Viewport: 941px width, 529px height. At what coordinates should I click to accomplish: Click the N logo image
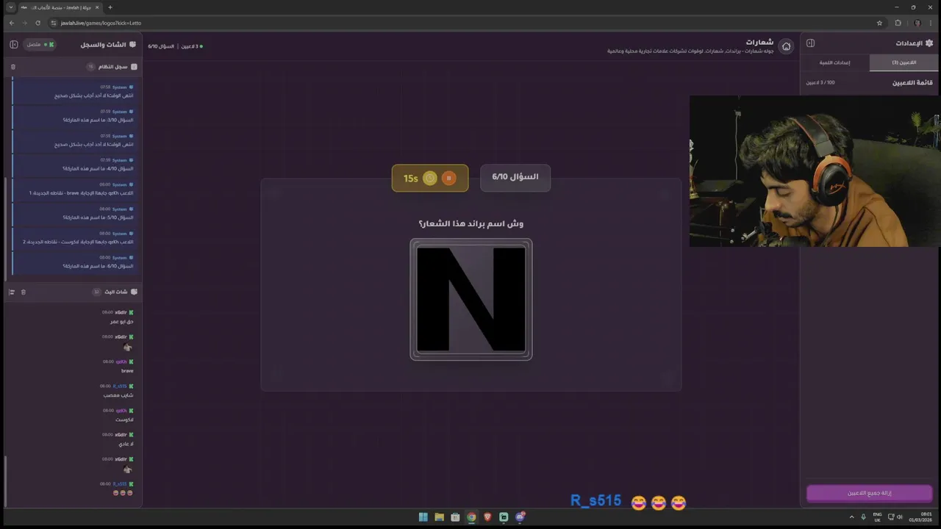[x=471, y=299]
